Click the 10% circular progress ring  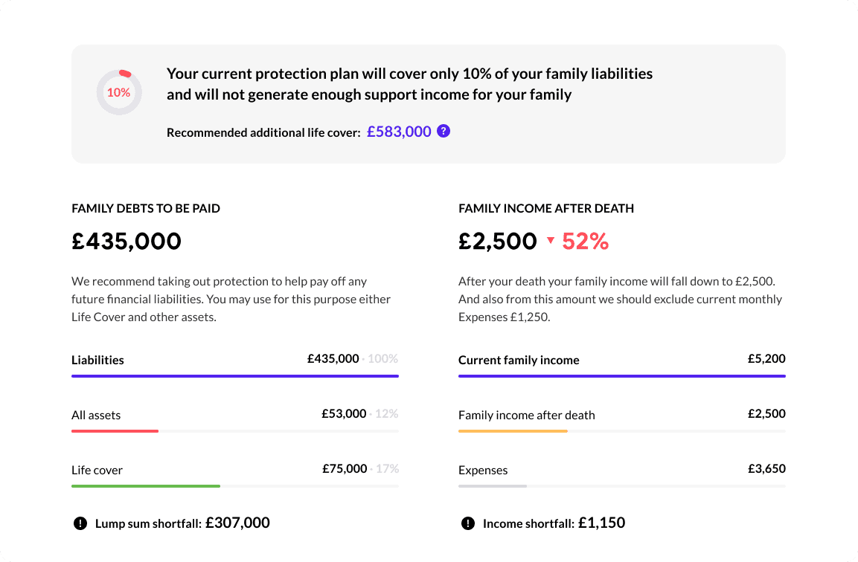pos(119,93)
